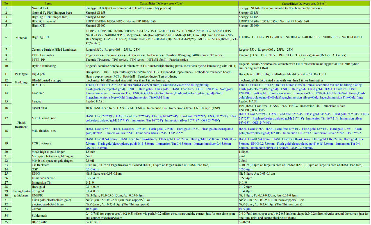Select row 6 "High Tg FR4" item cell
This screenshot has width=371, height=225.
58,37
